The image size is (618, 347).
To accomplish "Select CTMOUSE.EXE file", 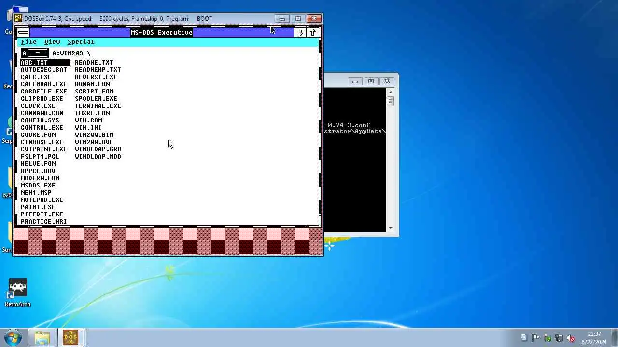I will pyautogui.click(x=42, y=142).
